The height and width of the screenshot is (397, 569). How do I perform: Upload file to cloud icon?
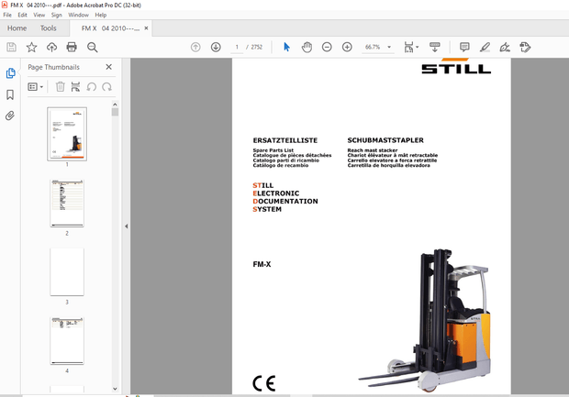tap(52, 47)
